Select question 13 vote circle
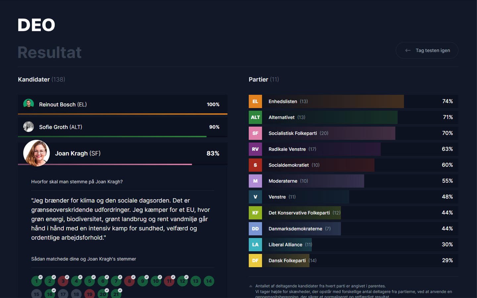 coord(195,281)
